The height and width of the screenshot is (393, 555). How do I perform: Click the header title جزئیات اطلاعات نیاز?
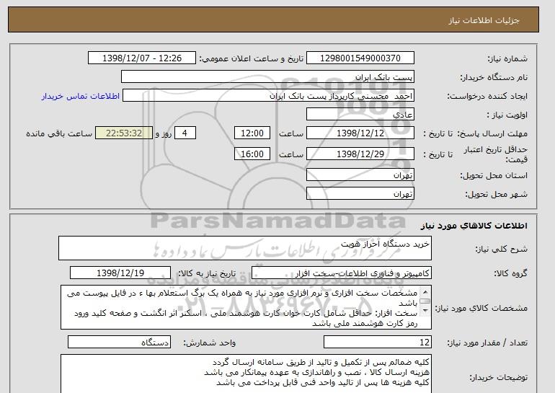[x=484, y=20]
